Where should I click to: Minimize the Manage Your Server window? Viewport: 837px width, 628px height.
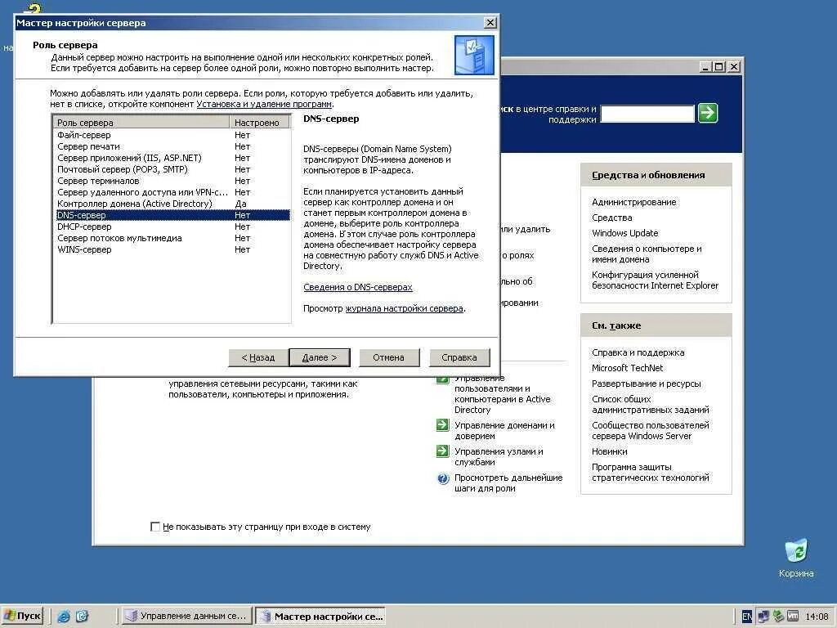tap(706, 67)
